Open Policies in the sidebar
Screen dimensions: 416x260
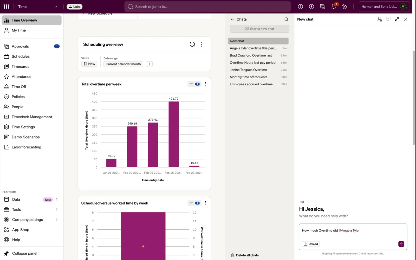(x=32, y=97)
